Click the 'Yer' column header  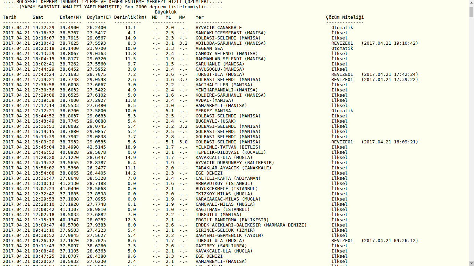[x=200, y=17]
